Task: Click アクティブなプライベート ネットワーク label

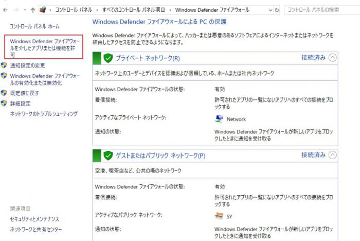Action: click(x=131, y=117)
